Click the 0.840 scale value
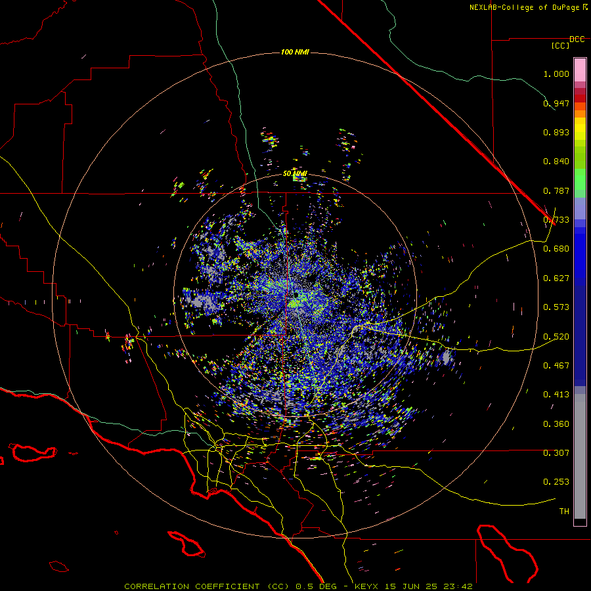The image size is (591, 591). tap(556, 162)
